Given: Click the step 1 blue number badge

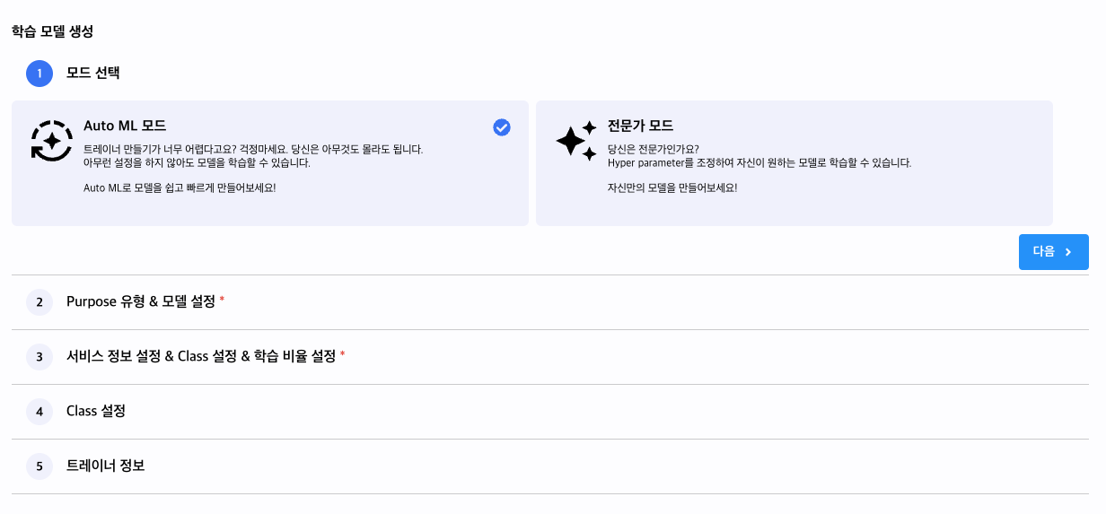Looking at the screenshot, I should [x=39, y=73].
